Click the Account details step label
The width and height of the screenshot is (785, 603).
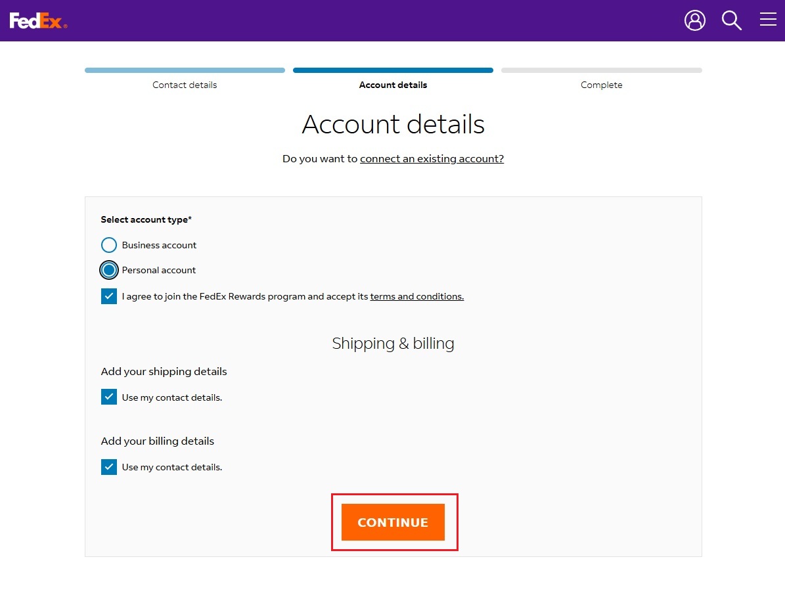pyautogui.click(x=393, y=85)
